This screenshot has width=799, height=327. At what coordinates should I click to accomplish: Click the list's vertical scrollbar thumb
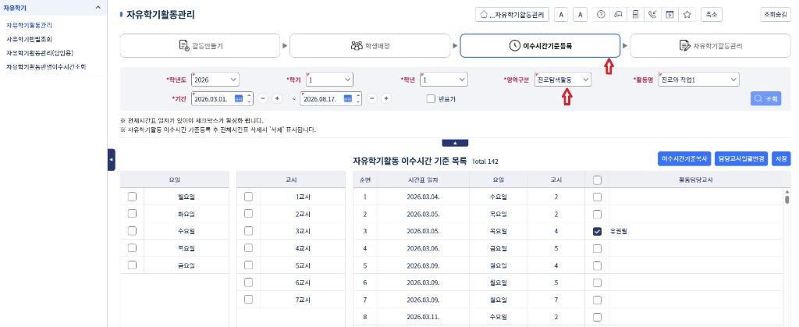[x=787, y=199]
